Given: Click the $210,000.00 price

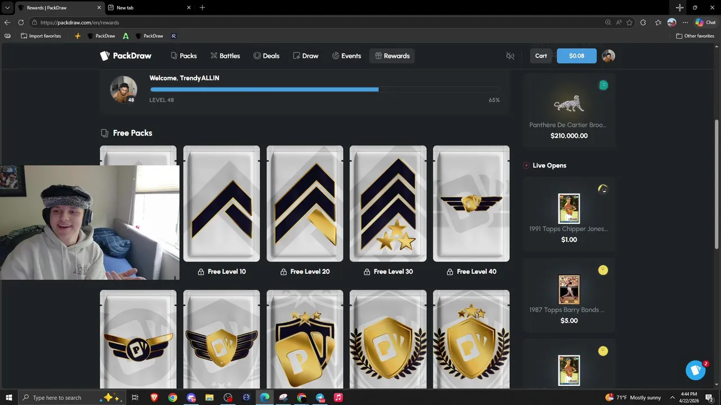Looking at the screenshot, I should [569, 136].
